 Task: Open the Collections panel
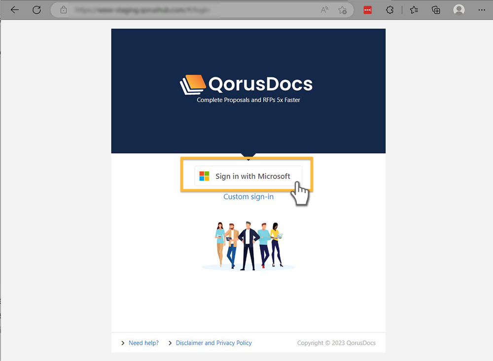point(436,10)
